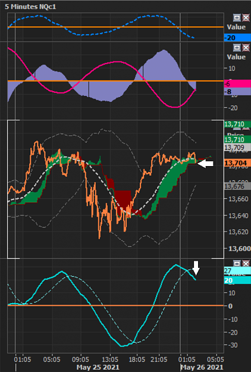The width and height of the screenshot is (251, 372).
Task: Click the '5 Minutes NQc1' chart title
Action: [30, 7]
